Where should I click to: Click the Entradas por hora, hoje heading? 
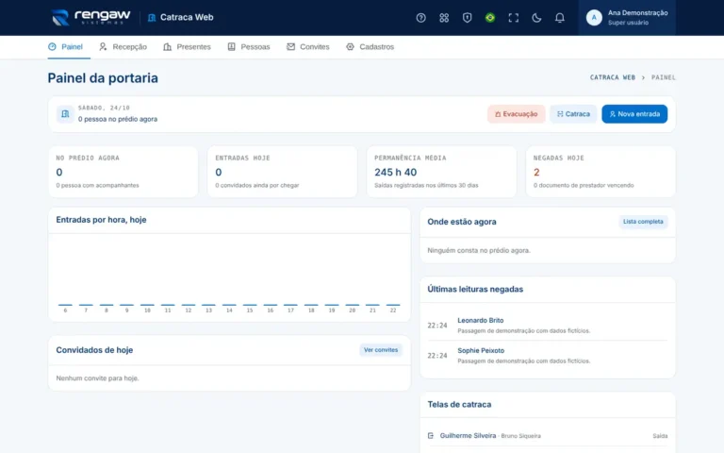pos(101,220)
